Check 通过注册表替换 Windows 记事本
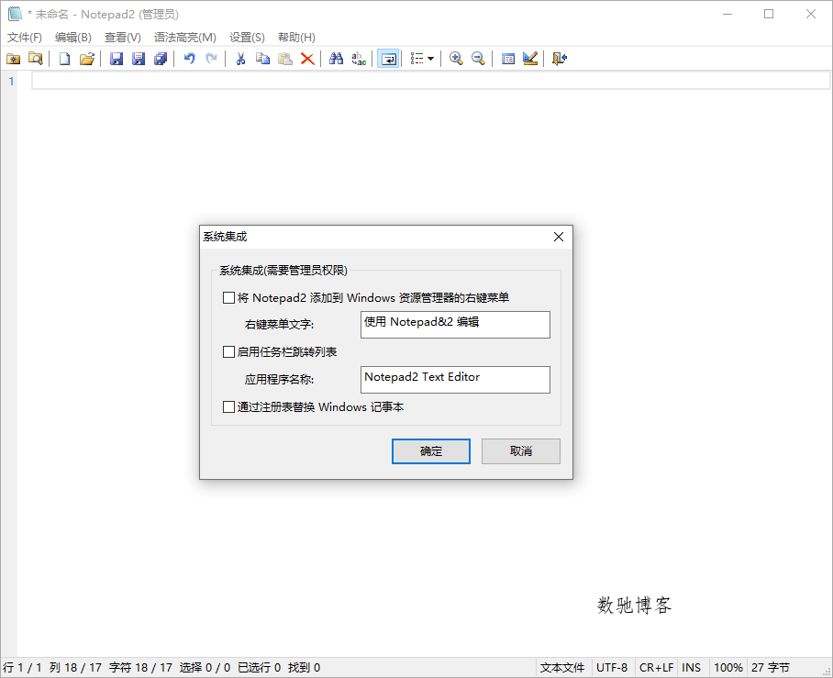 [228, 407]
